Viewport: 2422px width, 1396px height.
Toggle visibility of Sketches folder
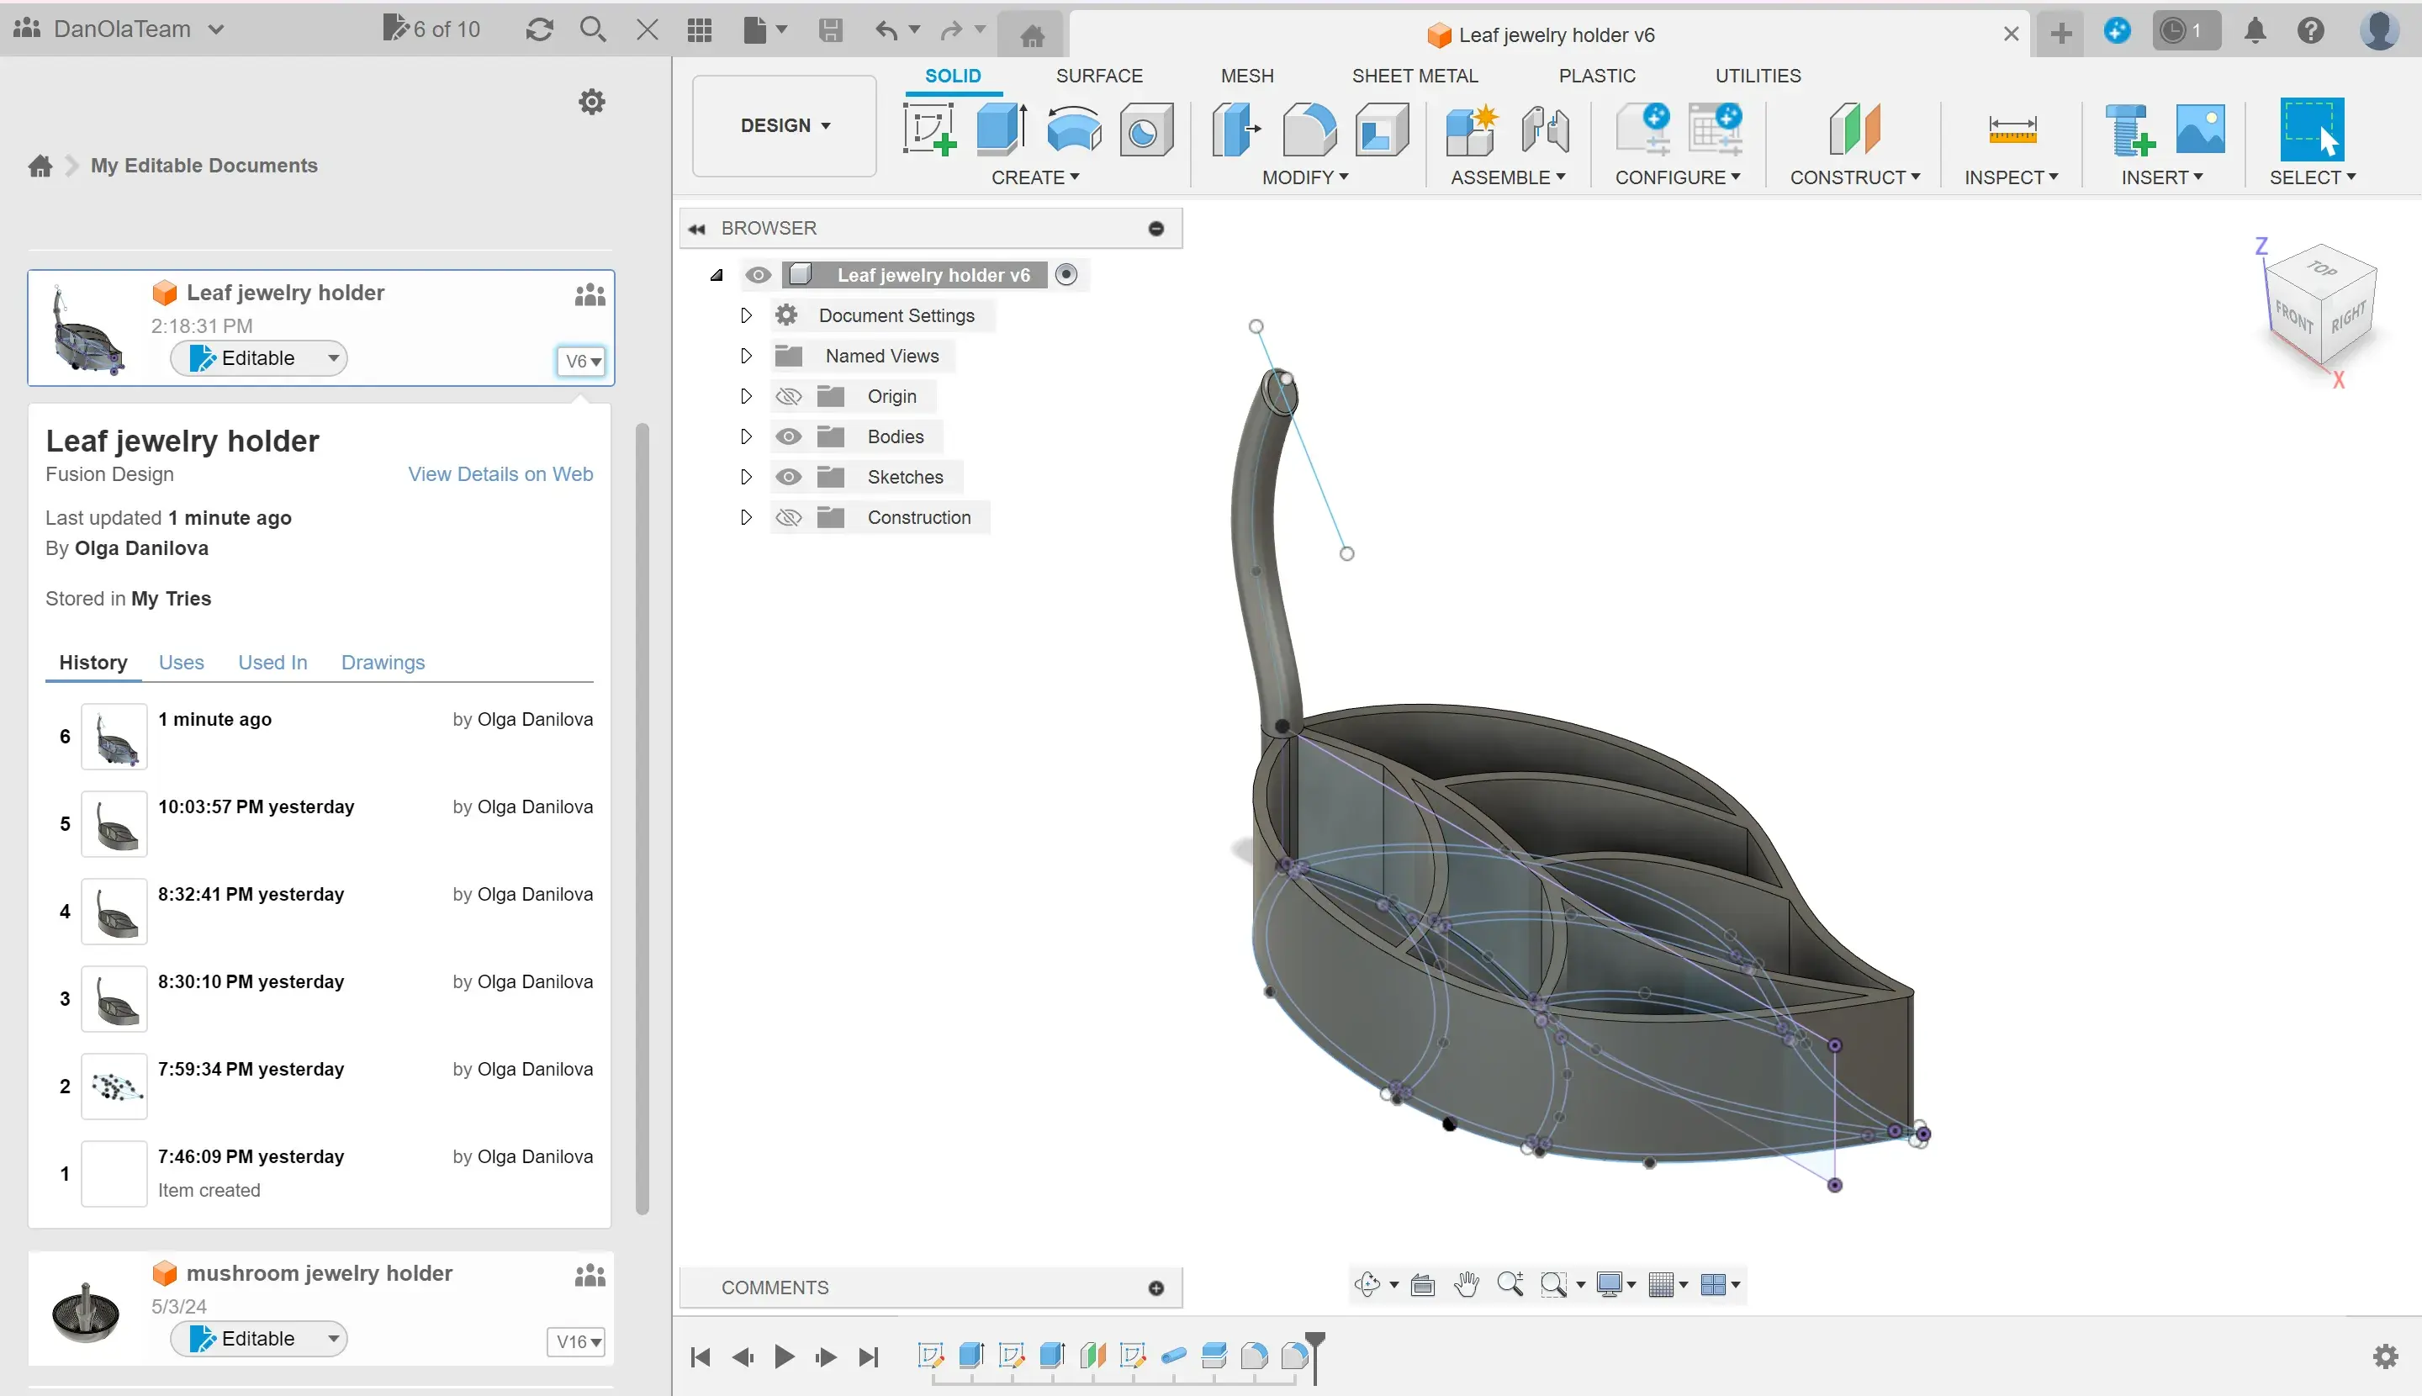[788, 477]
